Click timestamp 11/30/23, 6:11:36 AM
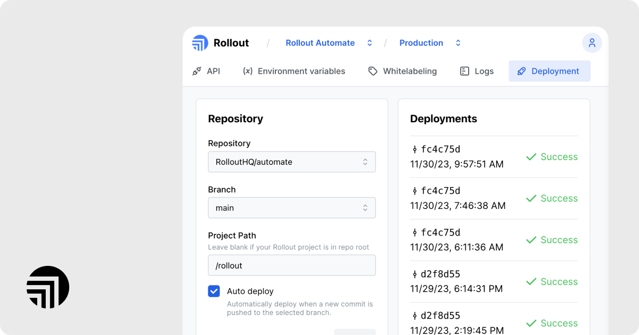Image resolution: width=639 pixels, height=335 pixels. point(457,247)
